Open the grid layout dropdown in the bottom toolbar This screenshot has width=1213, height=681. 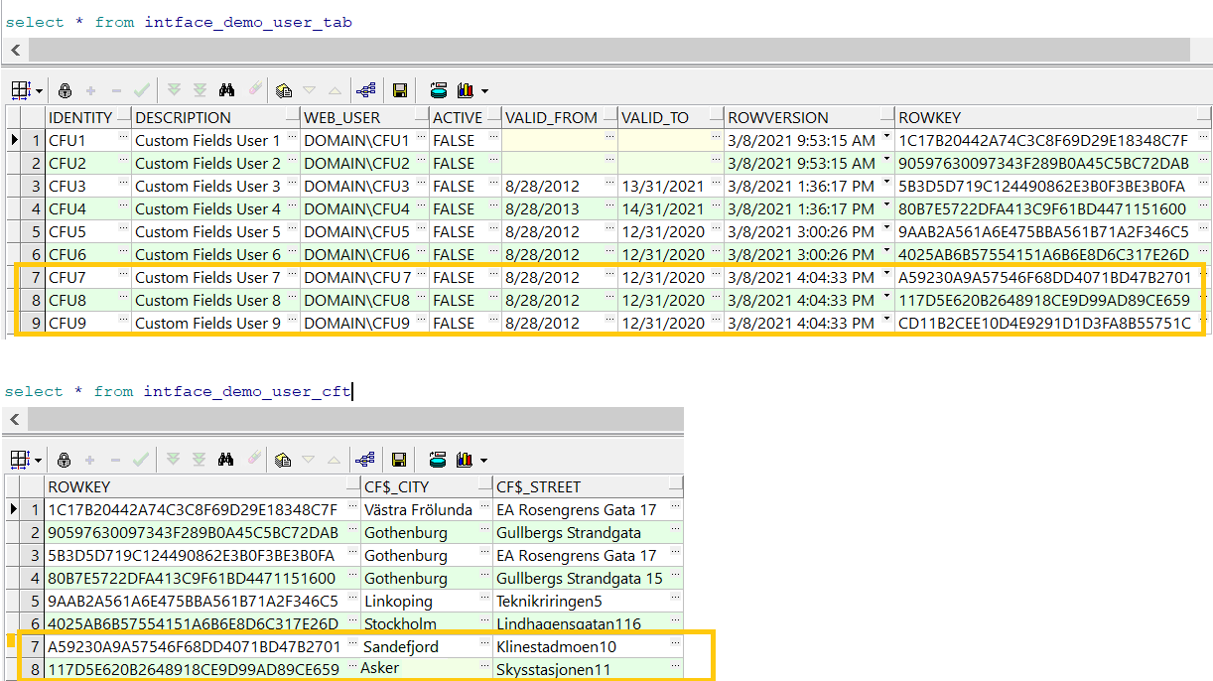point(39,459)
